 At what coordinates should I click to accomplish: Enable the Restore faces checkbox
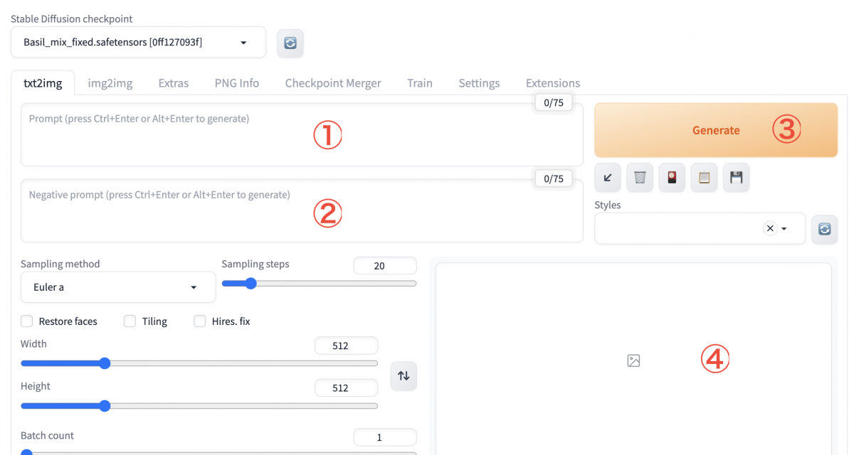pyautogui.click(x=27, y=321)
